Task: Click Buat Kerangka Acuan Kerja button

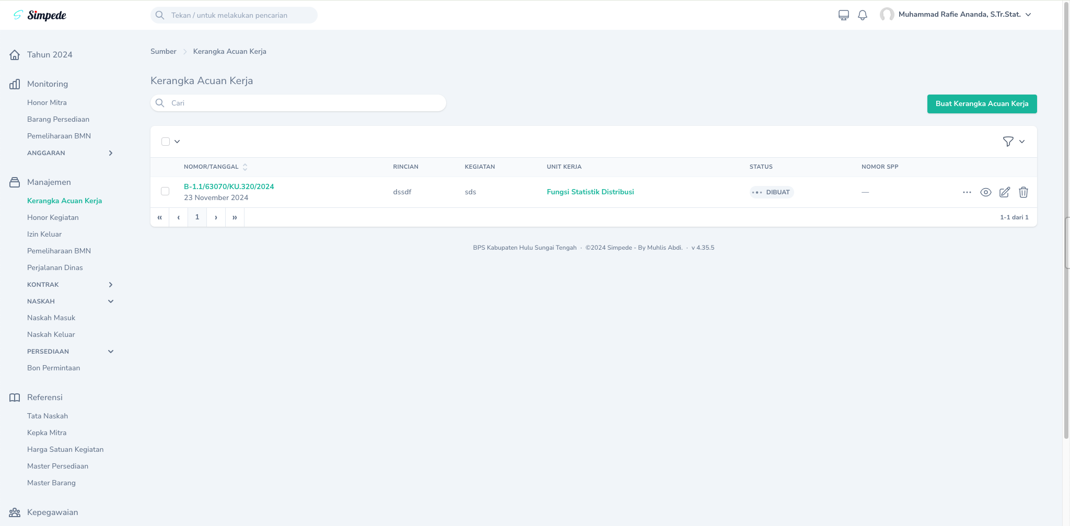Action: [982, 104]
